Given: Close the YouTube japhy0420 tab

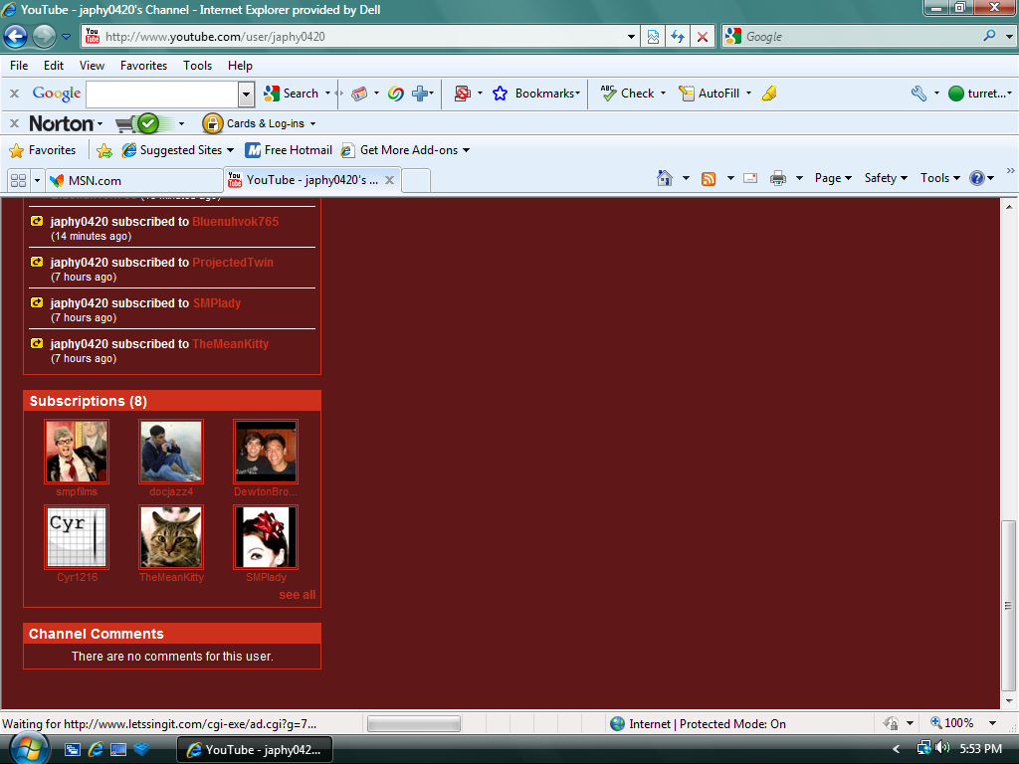Looking at the screenshot, I should tap(389, 180).
